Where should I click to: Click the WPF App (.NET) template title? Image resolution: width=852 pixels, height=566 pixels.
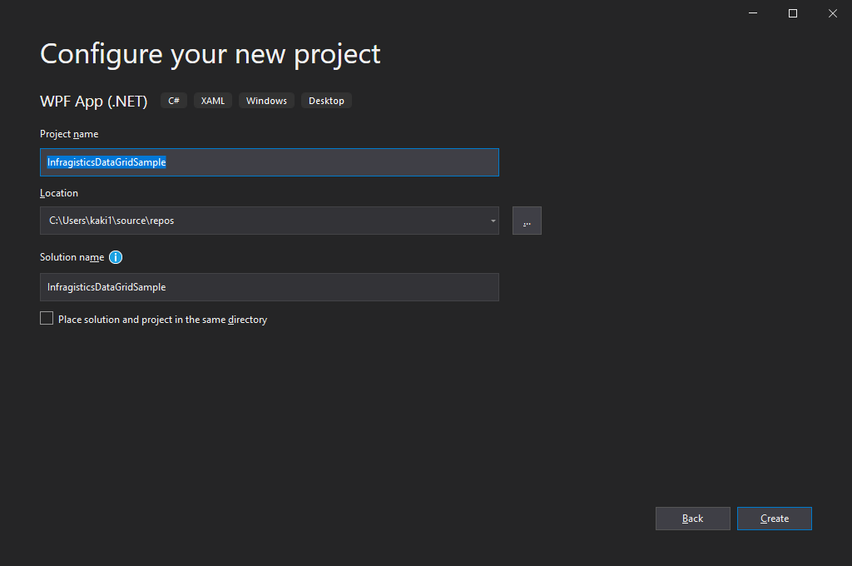[93, 101]
